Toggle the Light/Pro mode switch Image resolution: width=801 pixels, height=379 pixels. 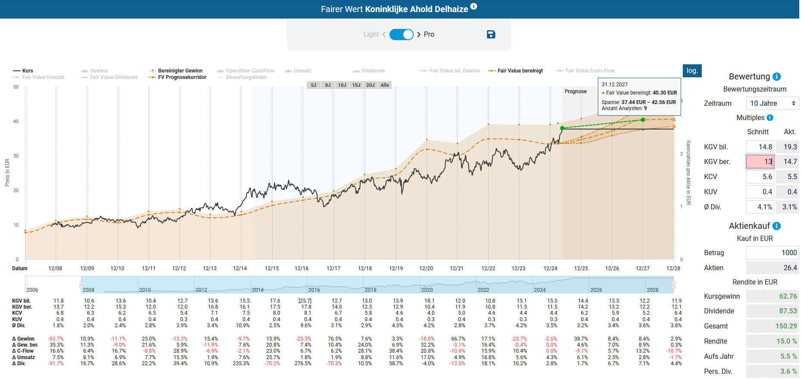click(402, 35)
